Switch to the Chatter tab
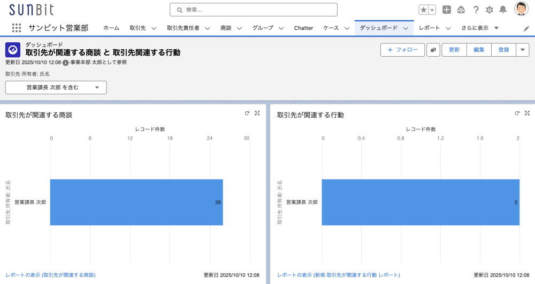 pos(303,28)
